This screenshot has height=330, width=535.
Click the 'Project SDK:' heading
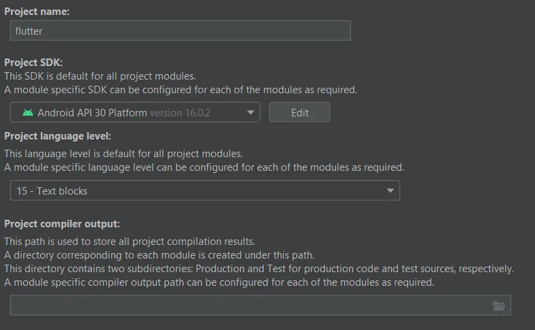pos(33,63)
